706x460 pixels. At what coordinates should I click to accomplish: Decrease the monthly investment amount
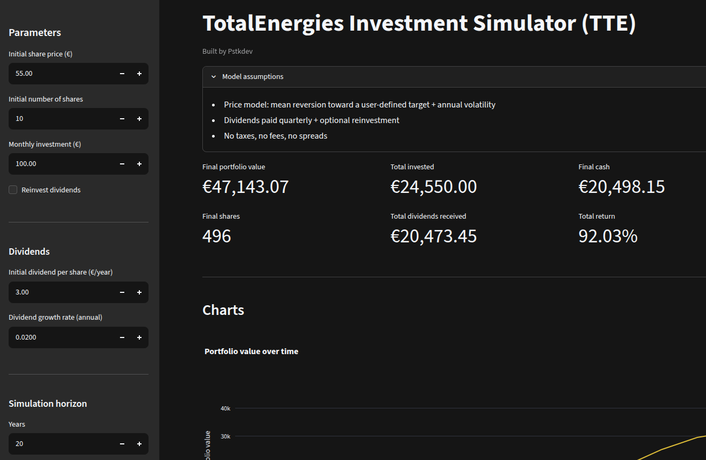(122, 164)
